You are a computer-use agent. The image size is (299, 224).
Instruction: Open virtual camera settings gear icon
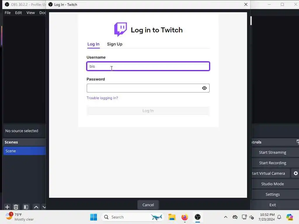(x=295, y=173)
